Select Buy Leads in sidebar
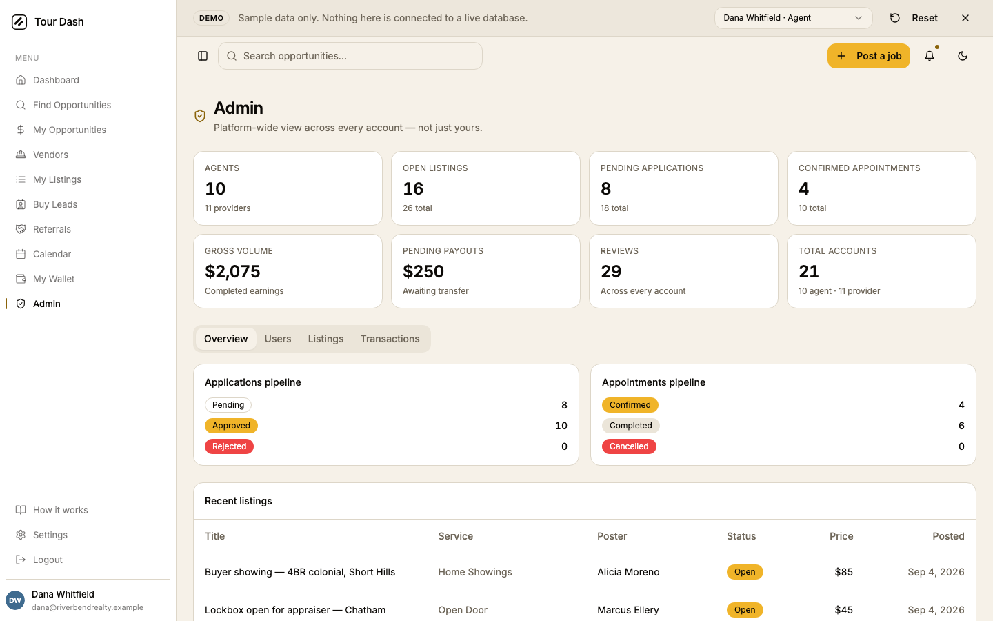The height and width of the screenshot is (621, 993). click(88, 204)
